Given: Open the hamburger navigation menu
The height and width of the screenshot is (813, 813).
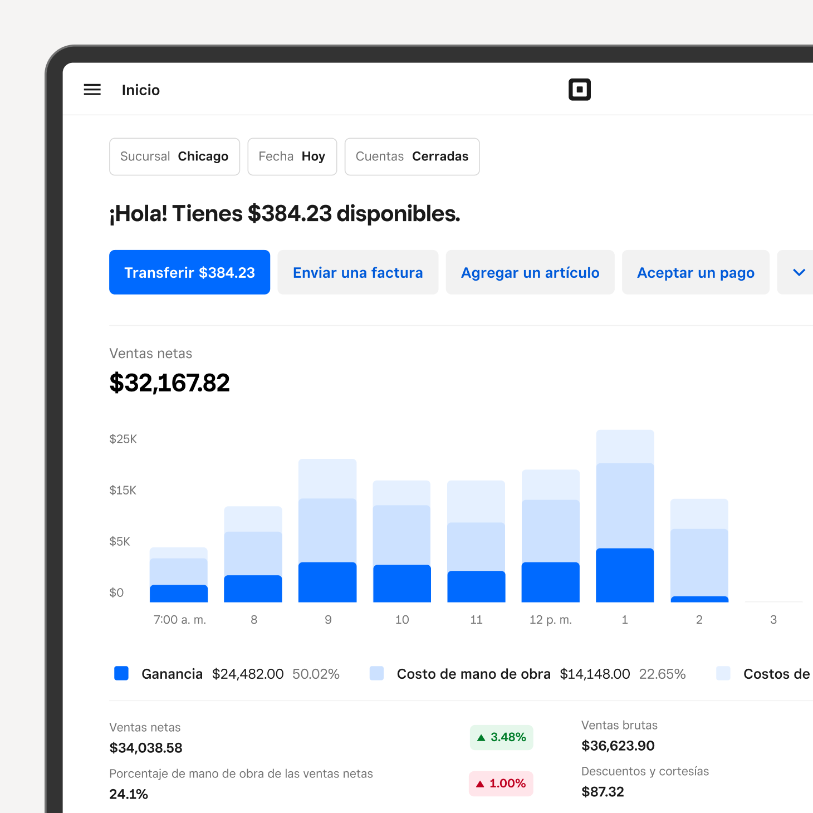Looking at the screenshot, I should (92, 90).
